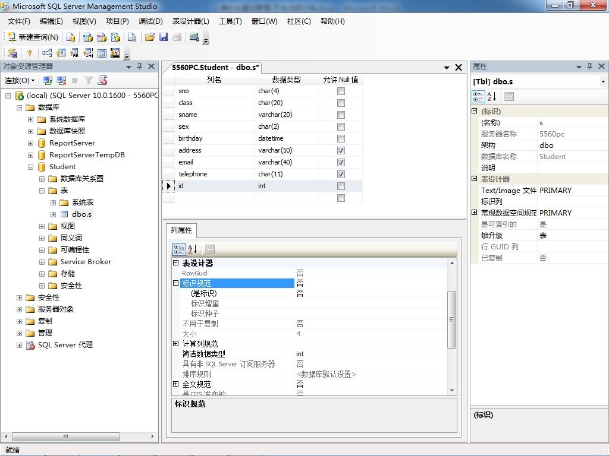609x456 pixels.
Task: Click the Stop square icon in Object Explorer
Action: [x=75, y=80]
